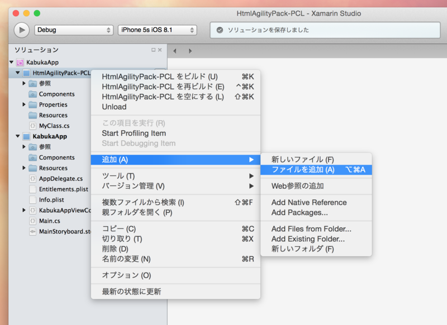The height and width of the screenshot is (325, 447).
Task: Expand the Properties folder
Action: (x=24, y=104)
